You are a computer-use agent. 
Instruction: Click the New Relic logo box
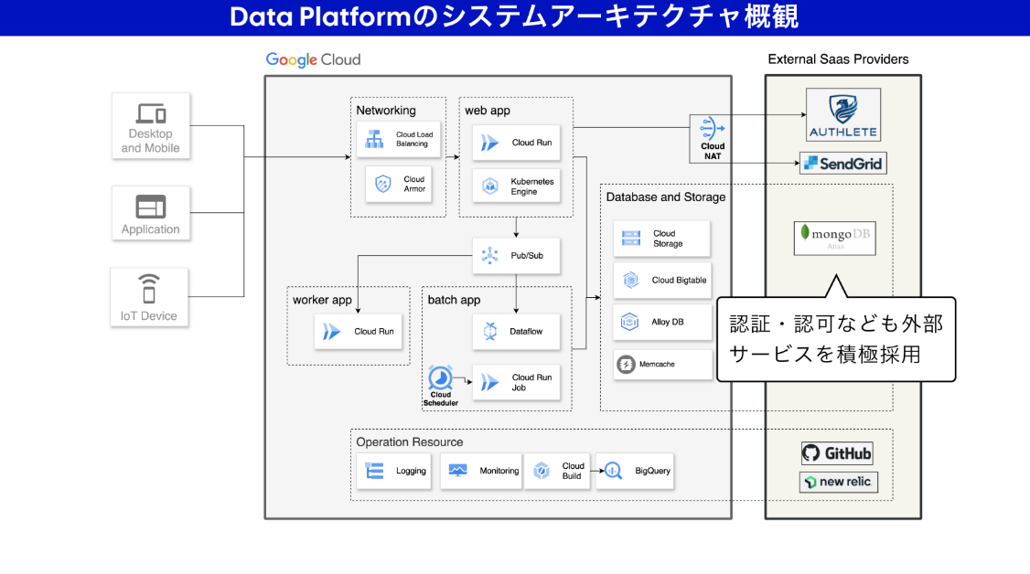point(838,482)
